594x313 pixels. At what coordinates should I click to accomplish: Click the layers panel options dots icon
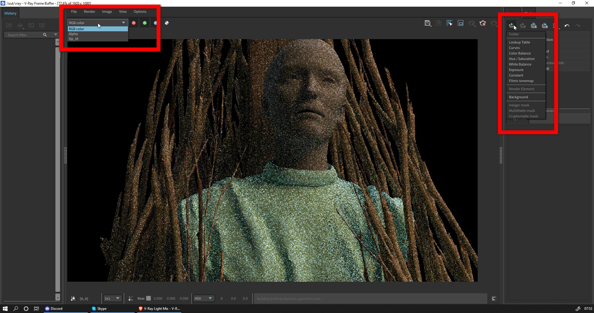pos(554,26)
